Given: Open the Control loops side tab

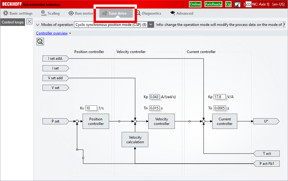Looking at the screenshot, I should tap(13, 22).
